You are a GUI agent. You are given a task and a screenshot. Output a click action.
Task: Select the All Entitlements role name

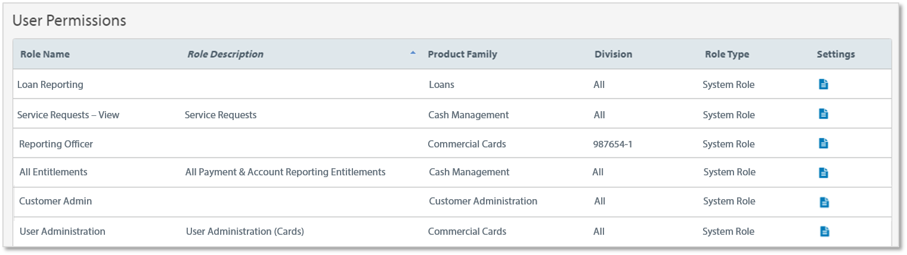pyautogui.click(x=53, y=172)
